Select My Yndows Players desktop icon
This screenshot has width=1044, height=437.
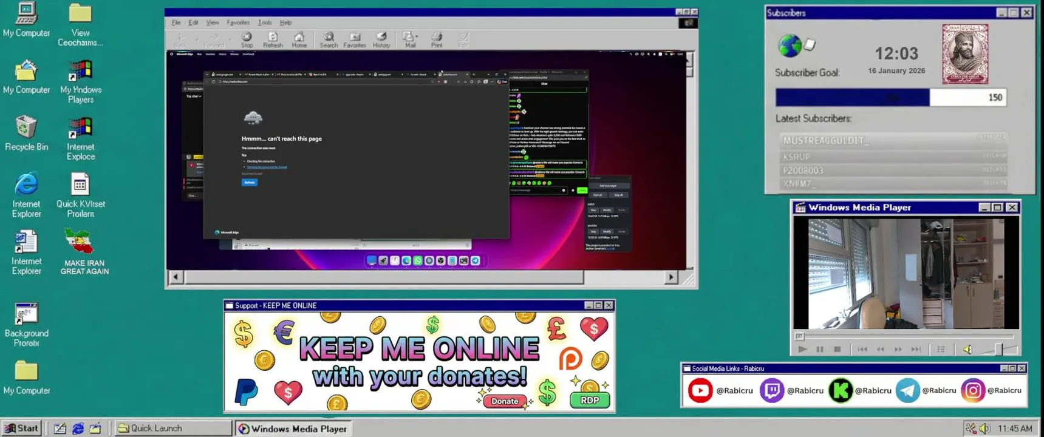click(x=80, y=82)
